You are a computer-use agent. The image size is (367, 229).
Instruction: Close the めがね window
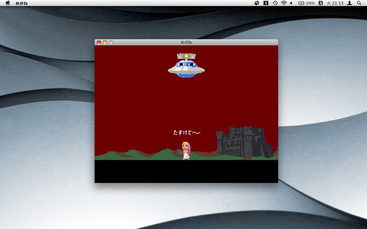[99, 42]
